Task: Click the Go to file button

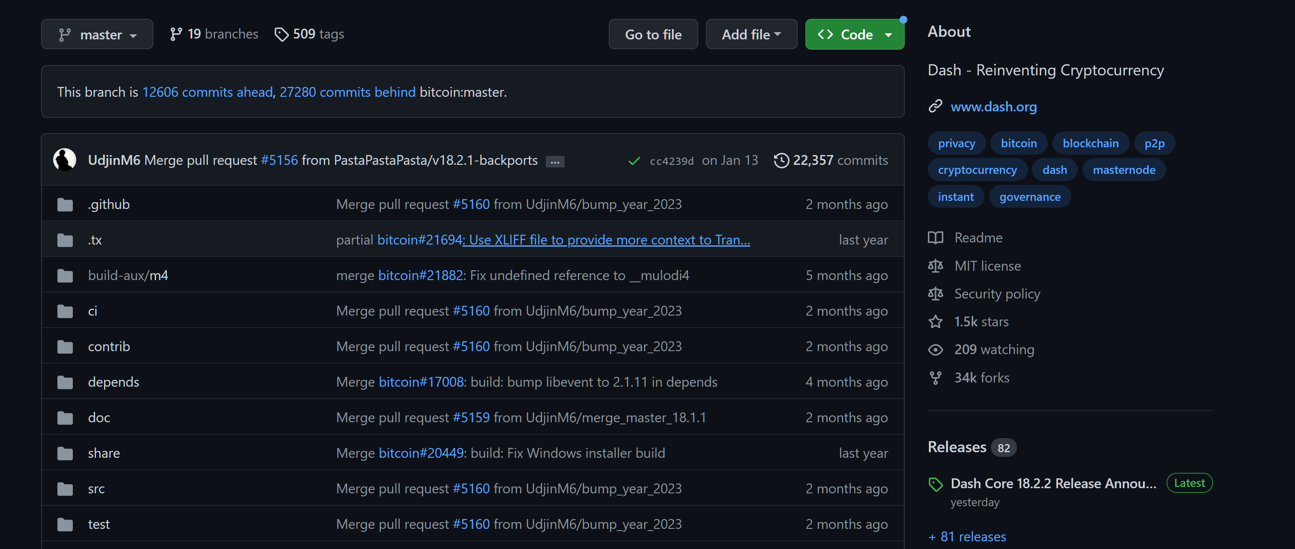Action: pos(653,34)
